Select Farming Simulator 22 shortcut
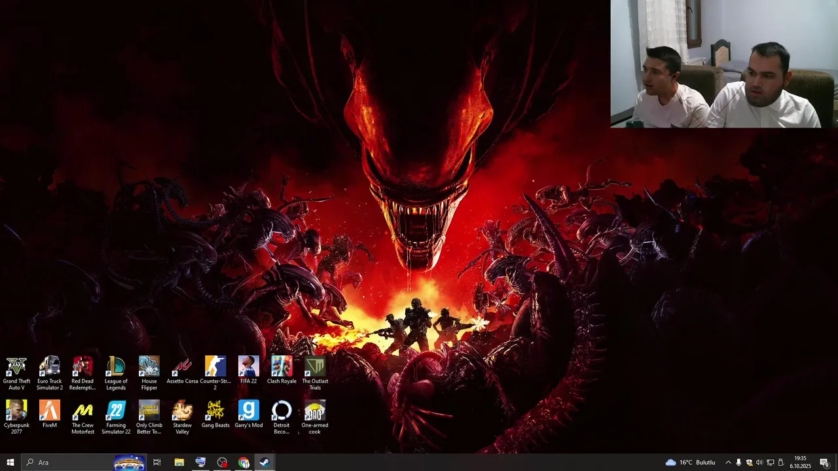Image resolution: width=838 pixels, height=471 pixels. pyautogui.click(x=116, y=417)
